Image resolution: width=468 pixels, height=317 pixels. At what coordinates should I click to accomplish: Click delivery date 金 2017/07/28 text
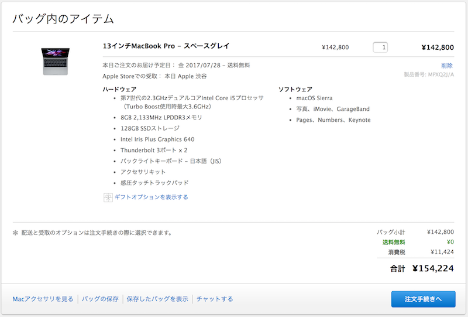[x=199, y=65]
